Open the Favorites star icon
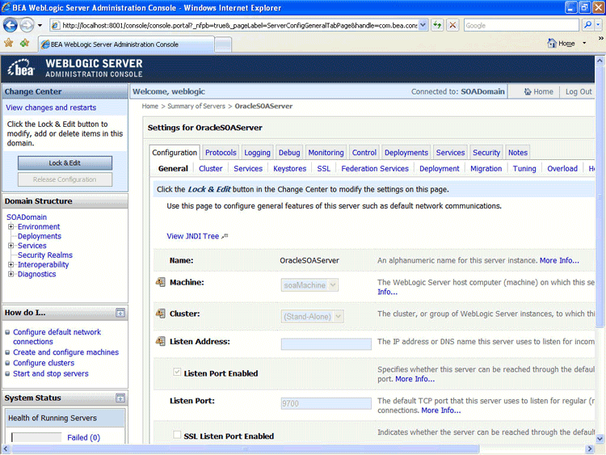Screen dimensions: 606x455 click(x=9, y=43)
